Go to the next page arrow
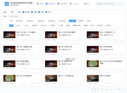The width and height of the screenshot is (127, 93). [123, 89]
